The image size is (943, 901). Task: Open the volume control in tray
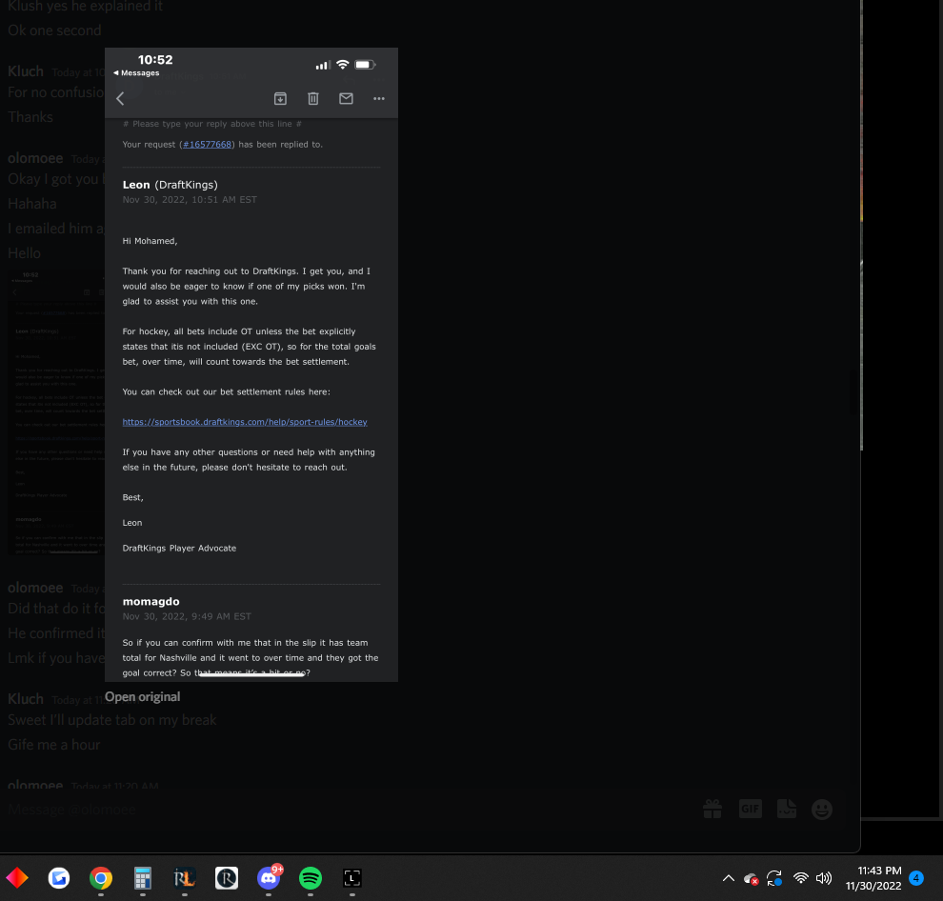824,878
